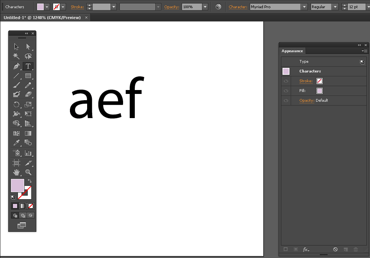The image size is (370, 258).
Task: Expand the Regular font style dropdown
Action: click(x=335, y=7)
